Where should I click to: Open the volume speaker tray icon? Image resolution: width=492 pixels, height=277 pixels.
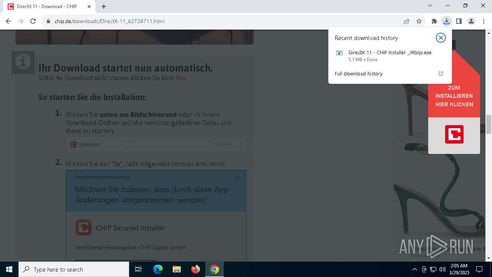[x=442, y=269]
